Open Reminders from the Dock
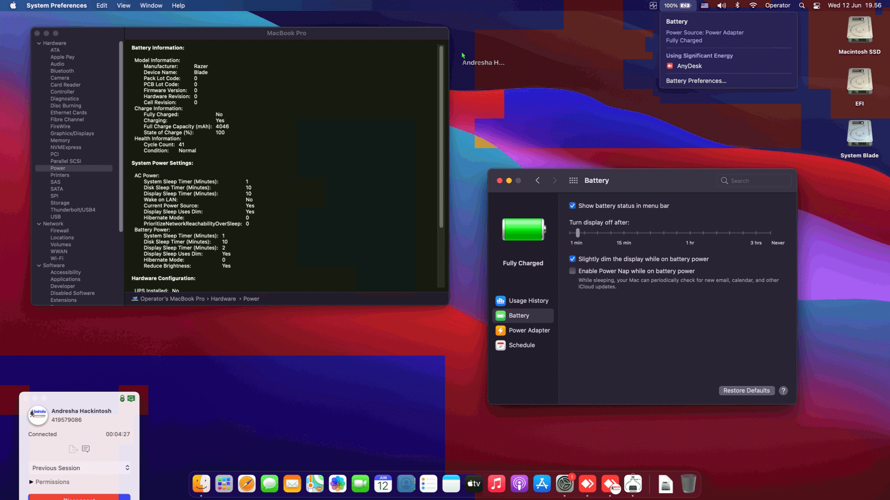The width and height of the screenshot is (890, 500). coord(428,484)
